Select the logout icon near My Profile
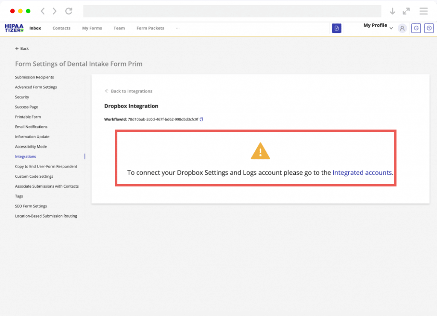 [x=416, y=28]
